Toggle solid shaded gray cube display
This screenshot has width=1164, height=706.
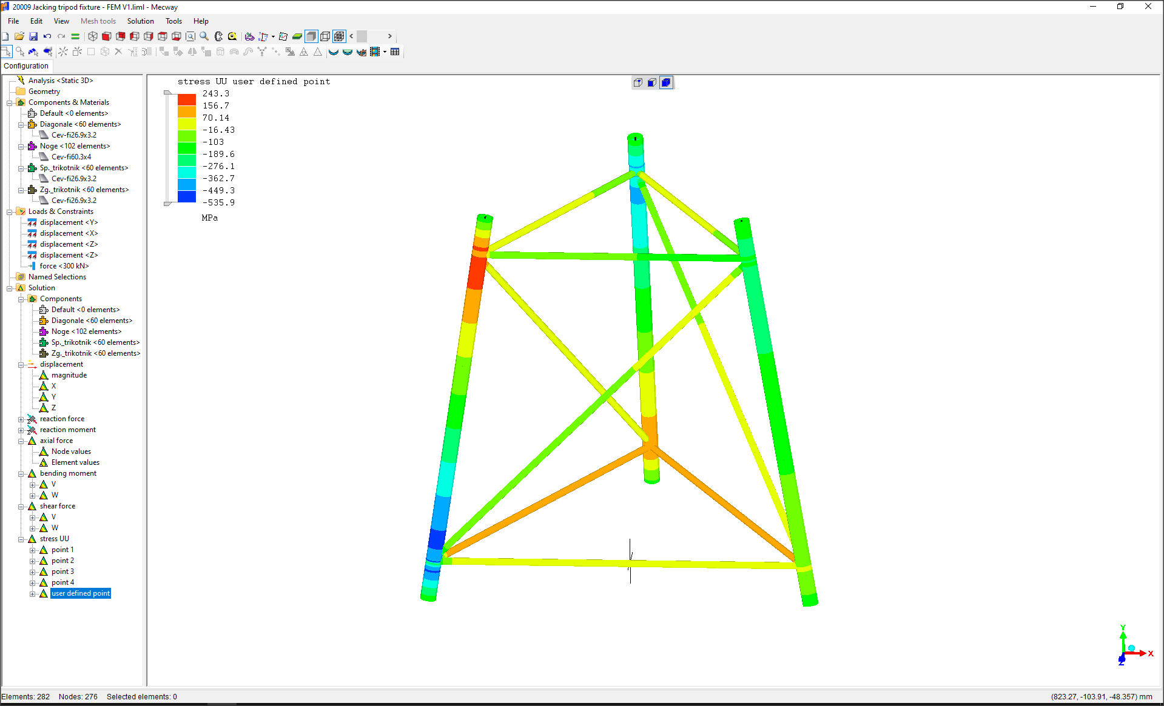pos(311,36)
